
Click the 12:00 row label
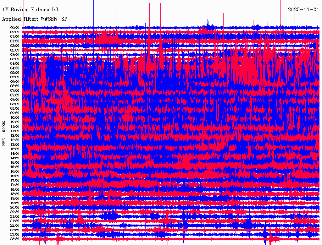point(15,135)
